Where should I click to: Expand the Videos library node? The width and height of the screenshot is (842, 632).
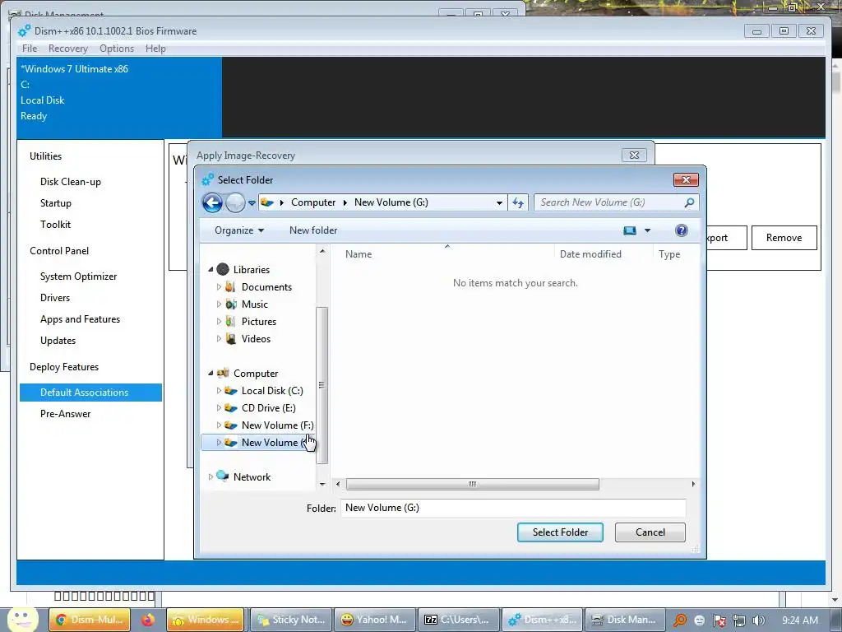click(219, 338)
